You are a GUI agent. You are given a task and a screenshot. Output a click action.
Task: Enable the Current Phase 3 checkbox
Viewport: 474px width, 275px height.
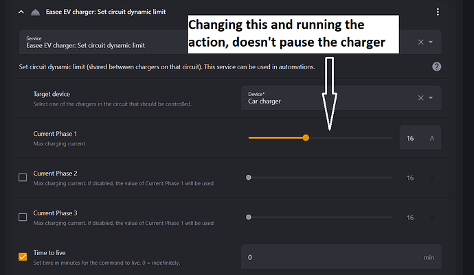(23, 217)
